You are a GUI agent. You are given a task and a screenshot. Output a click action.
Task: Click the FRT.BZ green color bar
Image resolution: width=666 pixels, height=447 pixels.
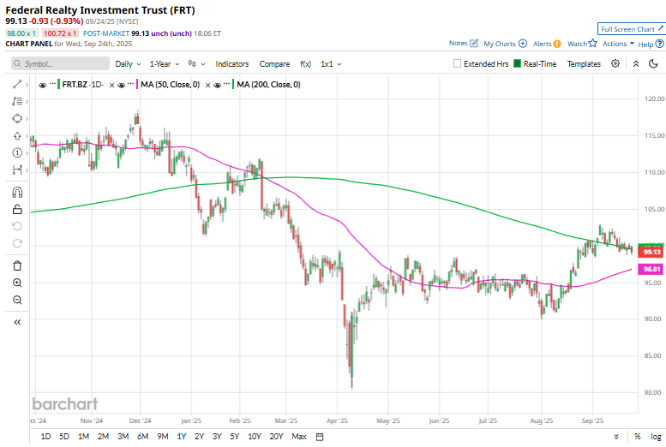58,84
